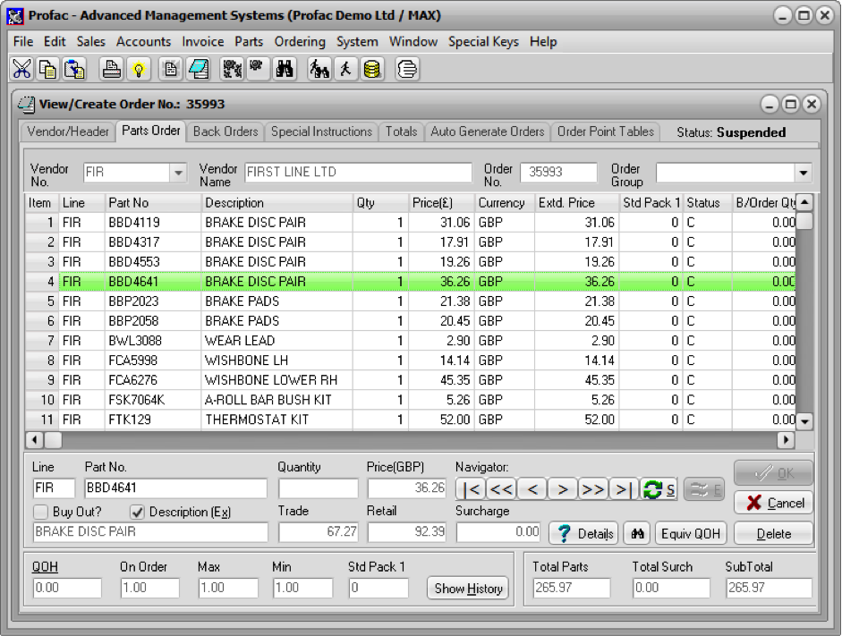
Task: Open the Vendor No. dropdown
Action: [178, 173]
